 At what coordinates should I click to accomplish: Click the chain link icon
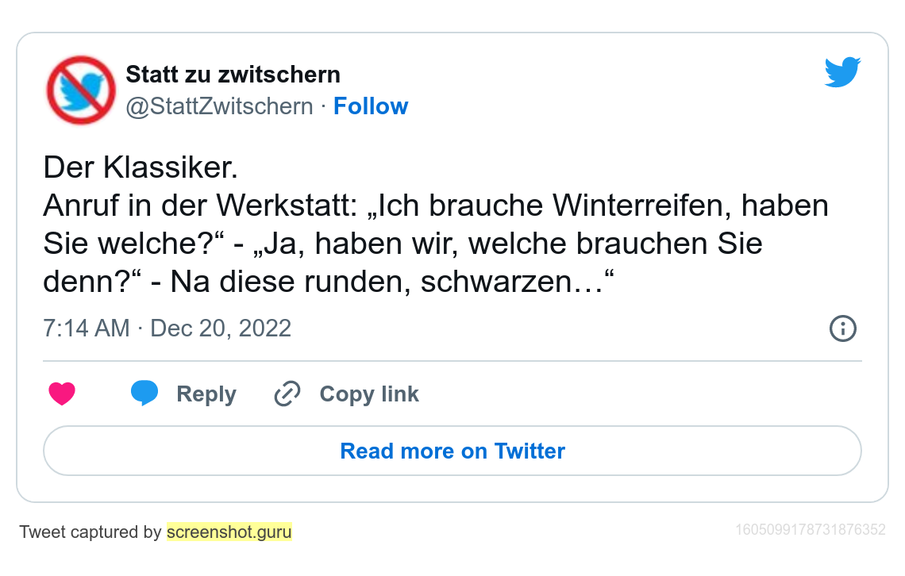click(287, 394)
